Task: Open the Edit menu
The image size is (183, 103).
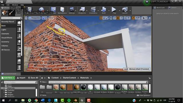Action: point(8,5)
